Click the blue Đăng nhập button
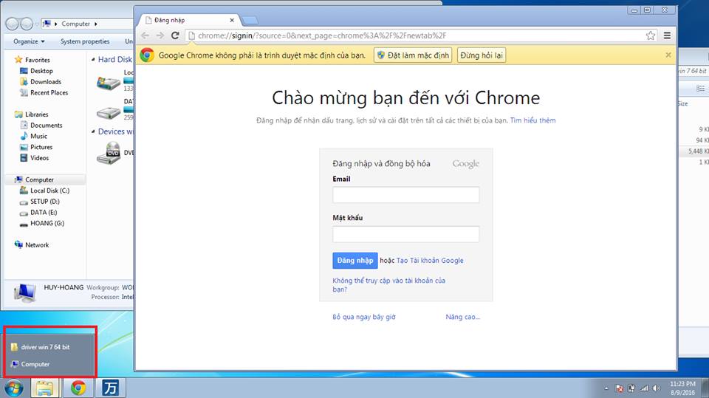 355,261
